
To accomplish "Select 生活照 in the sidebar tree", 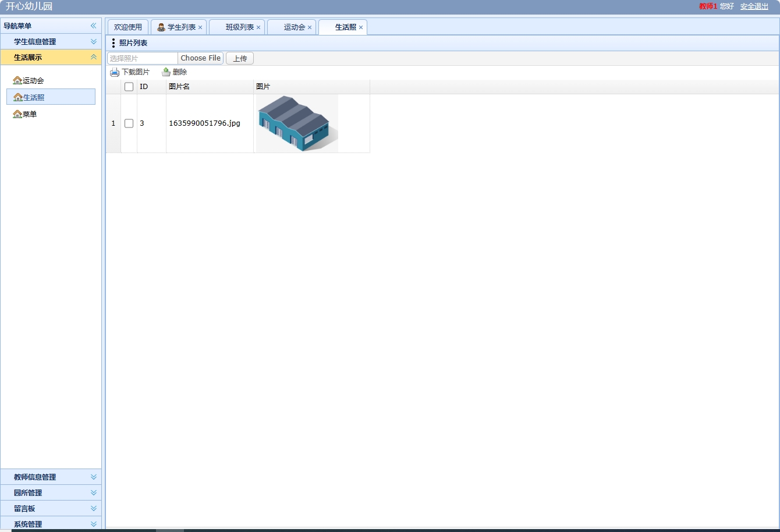I will click(51, 97).
